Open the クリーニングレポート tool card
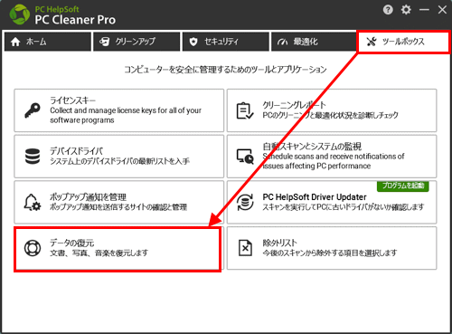The height and width of the screenshot is (334, 452). pyautogui.click(x=332, y=110)
